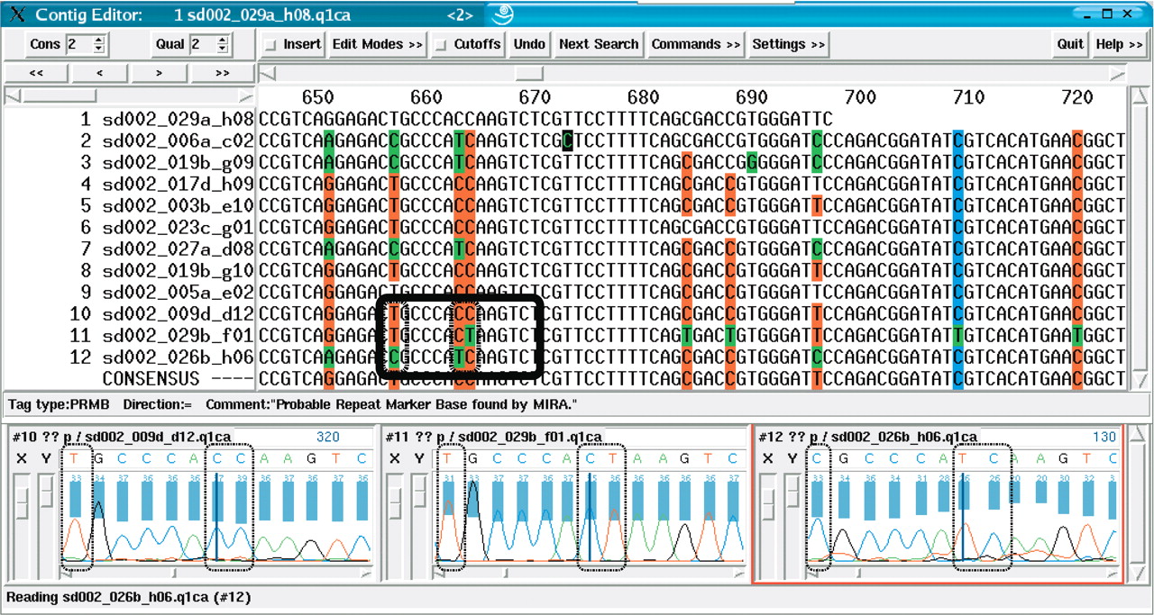Click the X button of trace #10
The width and height of the screenshot is (1154, 615).
[22, 458]
